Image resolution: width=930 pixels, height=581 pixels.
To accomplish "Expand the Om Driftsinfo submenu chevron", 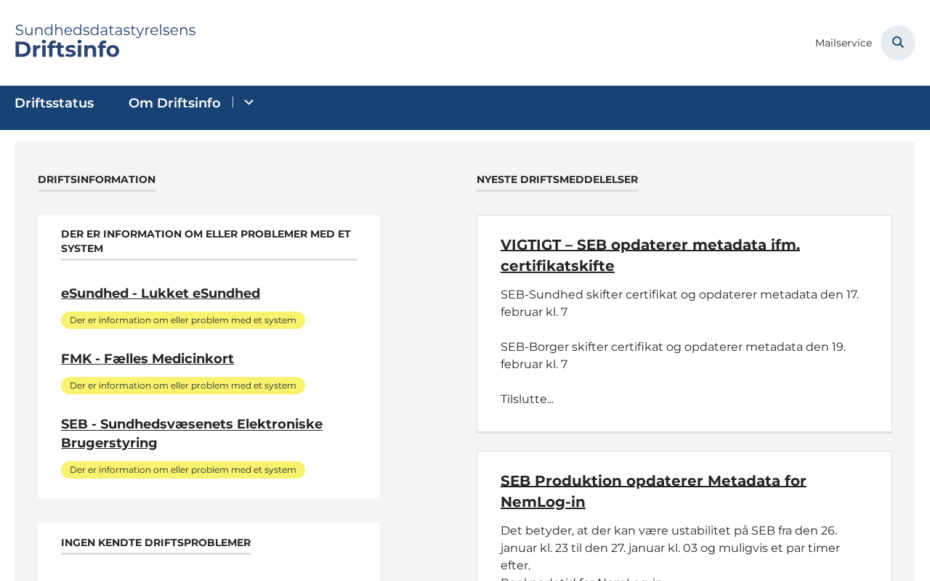I will (x=248, y=102).
